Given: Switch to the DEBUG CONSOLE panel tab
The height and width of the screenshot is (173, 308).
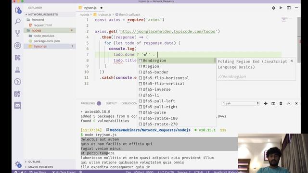Looking at the screenshot, I should [x=129, y=103].
